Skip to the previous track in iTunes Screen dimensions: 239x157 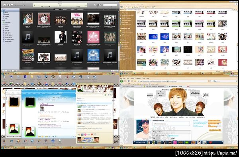(x=4, y=5)
